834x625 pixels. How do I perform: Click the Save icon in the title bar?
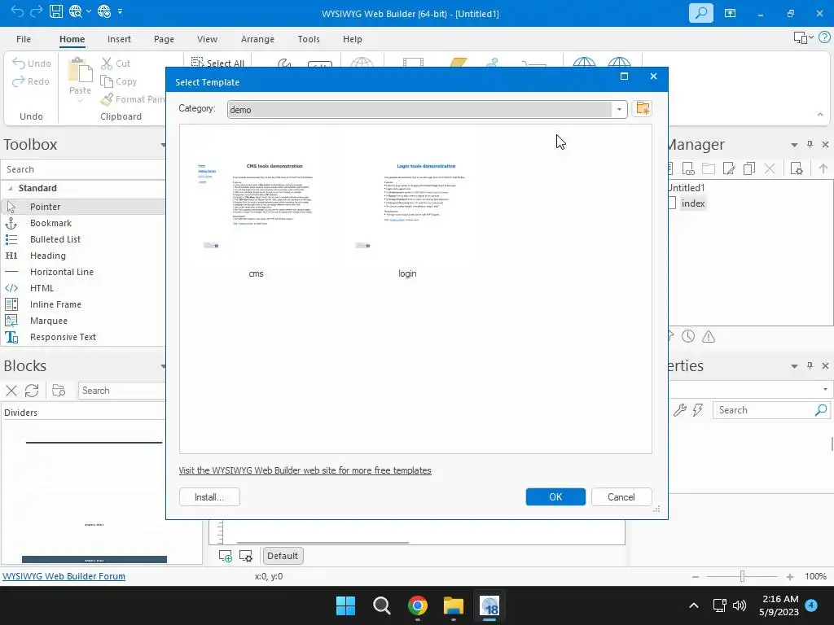click(56, 11)
